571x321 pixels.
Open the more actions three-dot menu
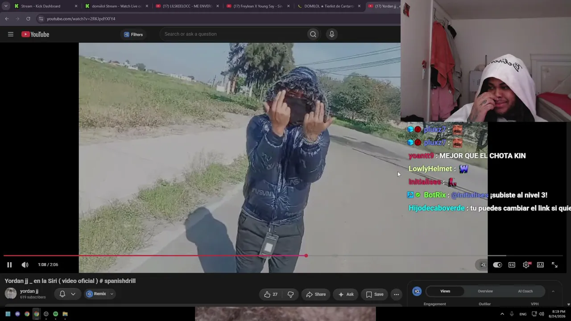[396, 294]
